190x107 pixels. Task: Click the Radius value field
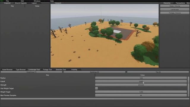click(141, 78)
